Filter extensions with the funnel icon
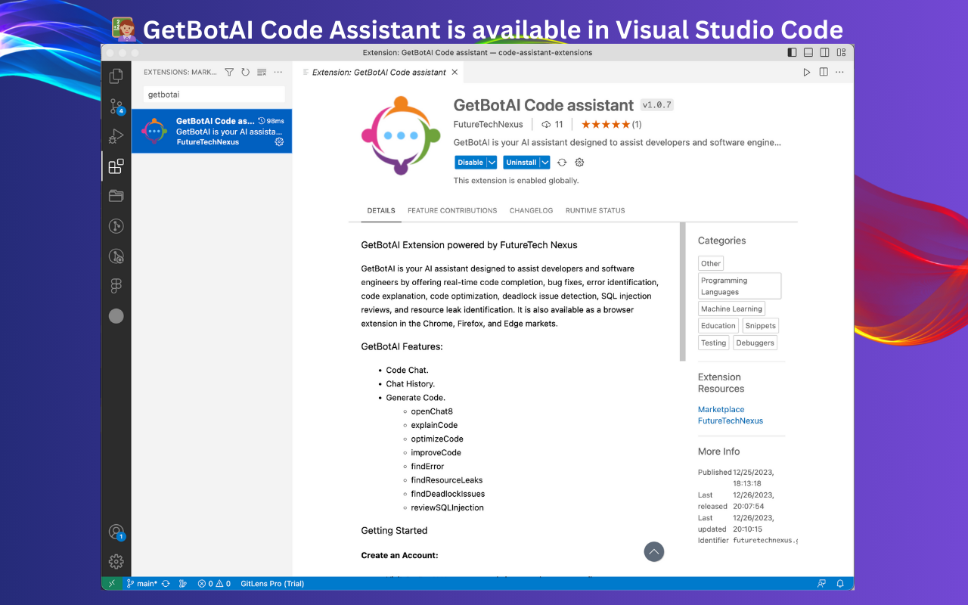Image resolution: width=968 pixels, height=605 pixels. (229, 73)
